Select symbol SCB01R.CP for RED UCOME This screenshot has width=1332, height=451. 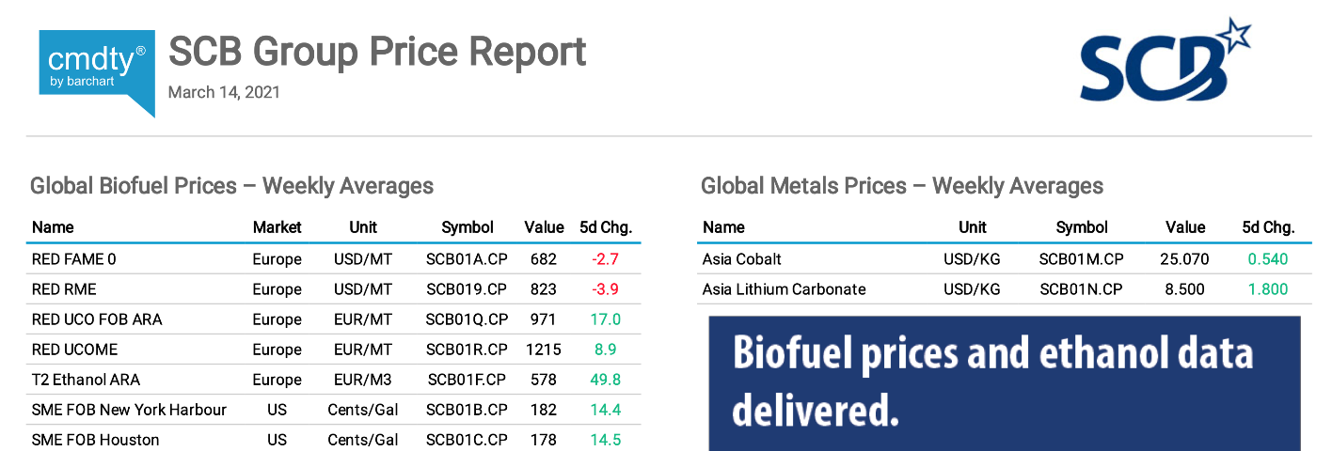click(467, 350)
